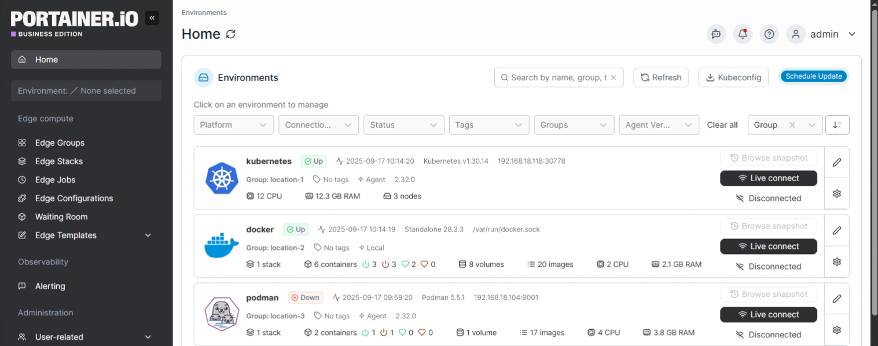Toggle the sort order arrow button
The width and height of the screenshot is (878, 346).
(x=837, y=125)
